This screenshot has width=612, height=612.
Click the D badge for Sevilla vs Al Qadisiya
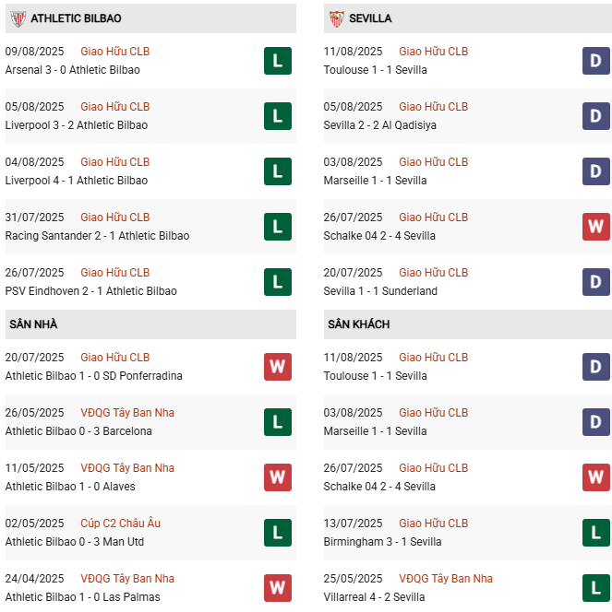coord(596,116)
